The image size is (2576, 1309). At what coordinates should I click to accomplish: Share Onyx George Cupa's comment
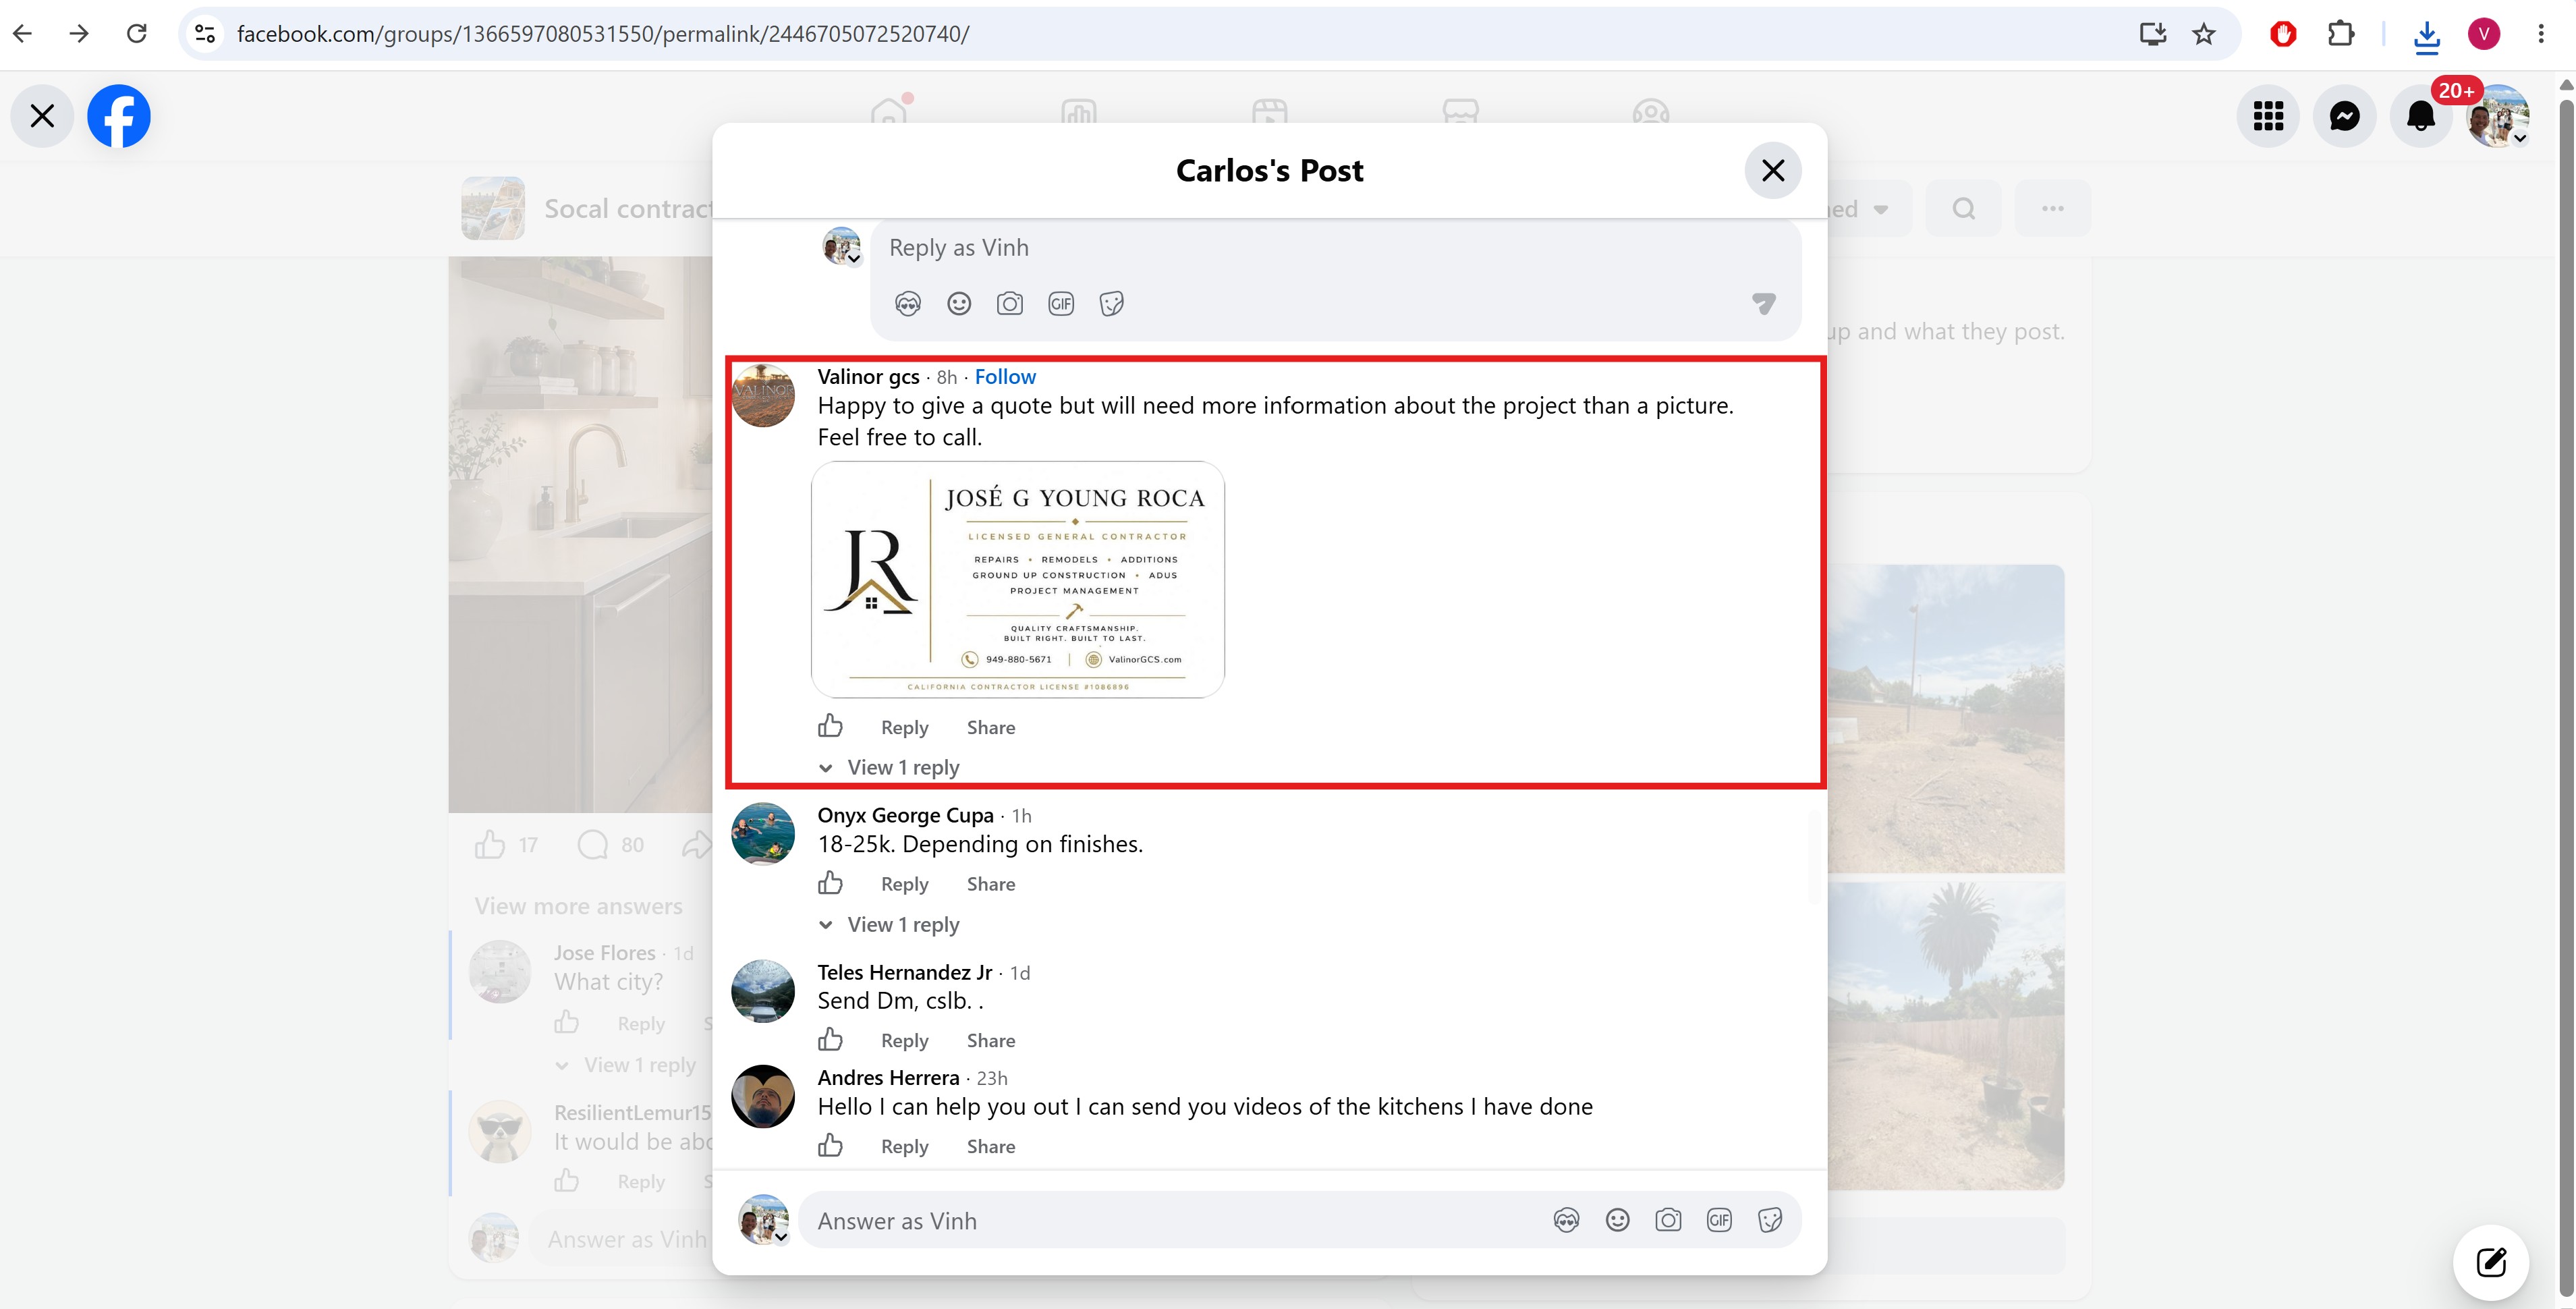991,885
